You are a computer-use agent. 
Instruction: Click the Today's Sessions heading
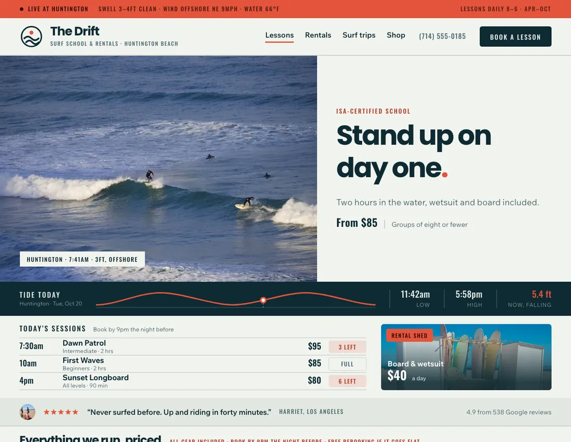(x=52, y=329)
